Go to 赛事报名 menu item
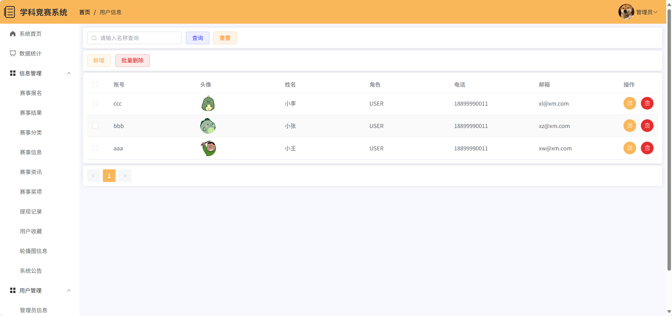 [31, 93]
